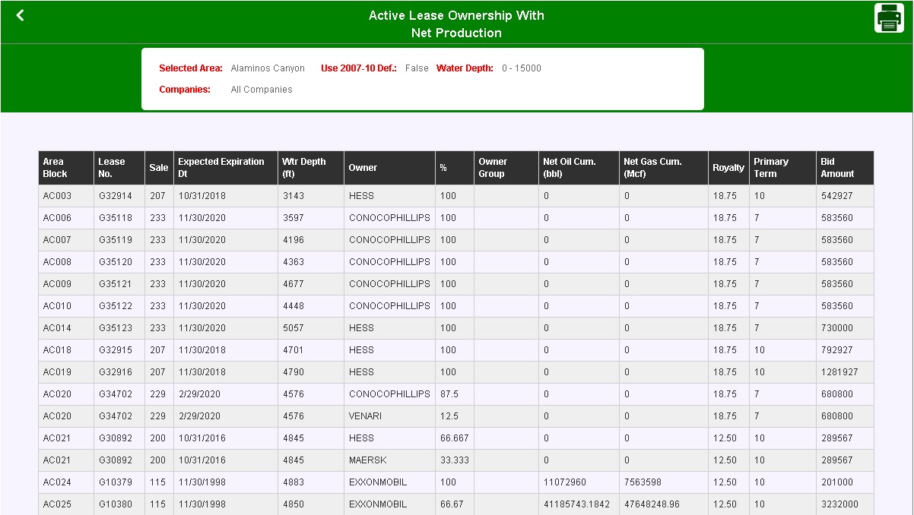Click percentage value 66.667
914x515 pixels.
pyautogui.click(x=455, y=438)
